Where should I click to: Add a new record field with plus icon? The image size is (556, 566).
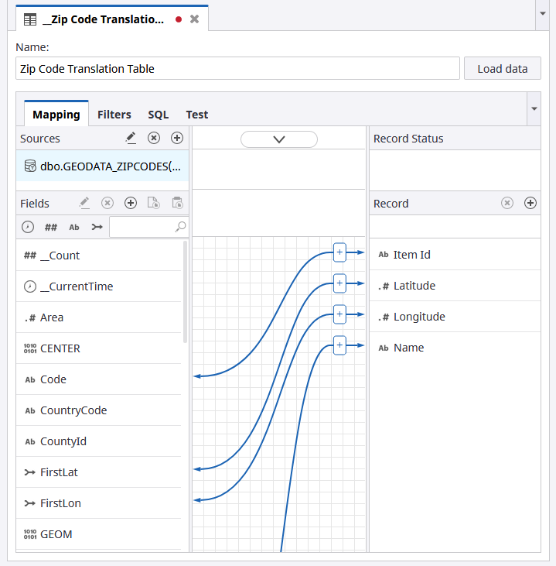tap(530, 203)
